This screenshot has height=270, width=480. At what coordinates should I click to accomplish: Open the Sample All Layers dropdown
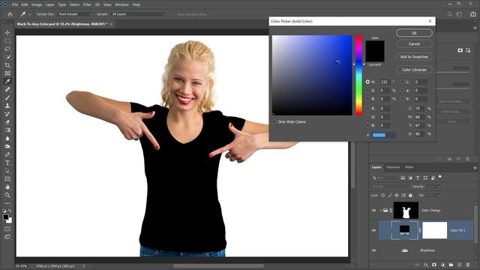click(139, 14)
